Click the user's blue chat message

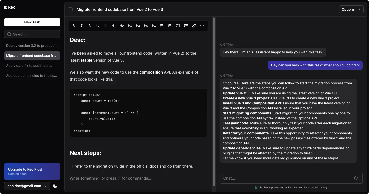click(x=315, y=65)
